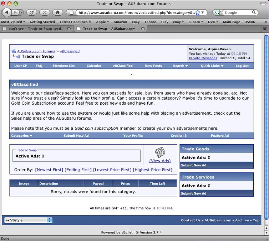Sort ads by Newest First
The image size is (269, 241).
coord(49,170)
